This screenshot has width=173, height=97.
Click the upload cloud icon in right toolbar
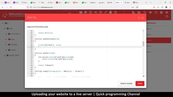coord(150,12)
